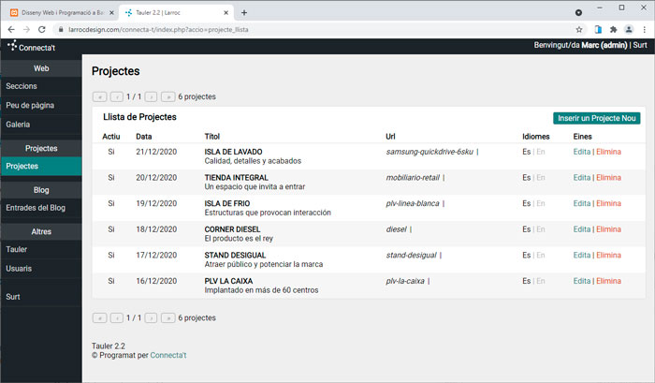Edit the ISLA DE LAVADO project
This screenshot has width=655, height=383.
(x=581, y=152)
